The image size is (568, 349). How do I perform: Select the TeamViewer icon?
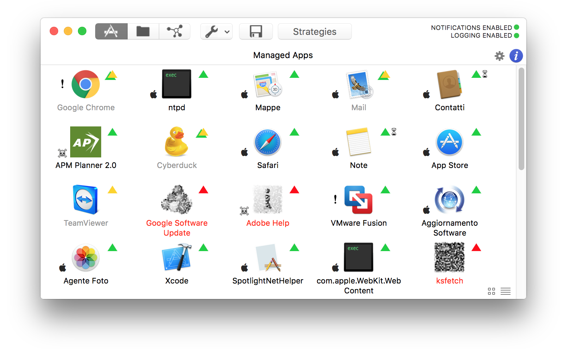pos(86,200)
